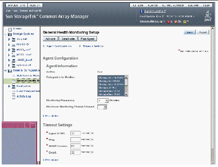
Task: Click the General Configuration folder icon
Action: (10, 71)
